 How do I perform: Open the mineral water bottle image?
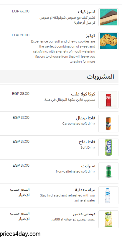point(108,195)
